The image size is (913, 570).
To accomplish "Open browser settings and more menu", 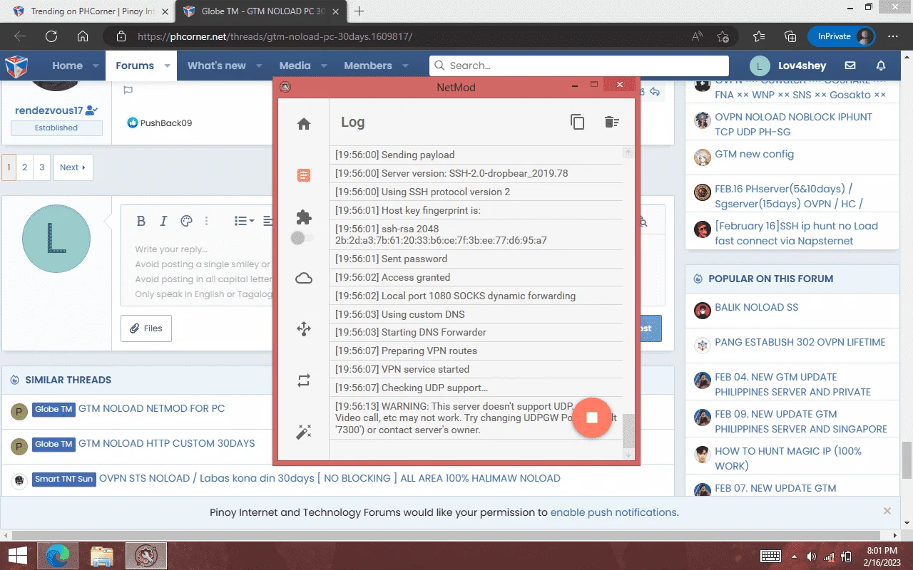I will coord(893,36).
